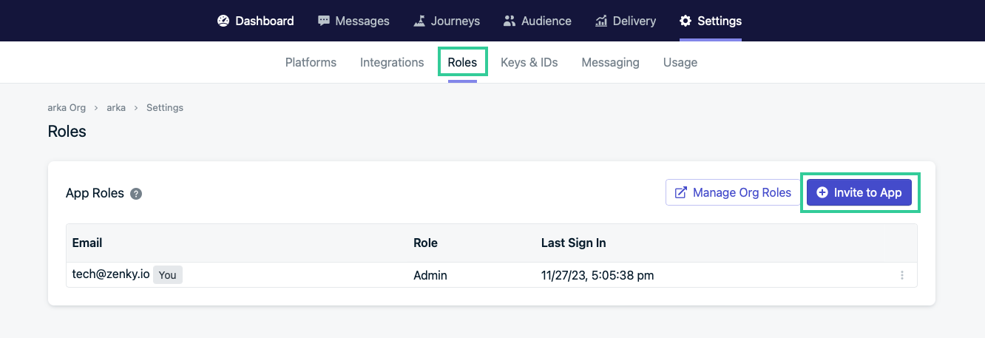This screenshot has height=338, width=985.
Task: Navigate to arka Org breadcrumb
Action: (x=67, y=107)
